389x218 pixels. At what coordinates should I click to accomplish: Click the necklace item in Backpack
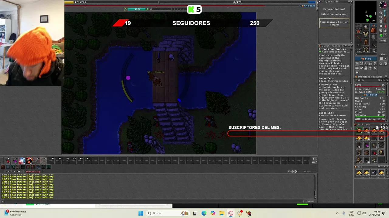(x=359, y=152)
